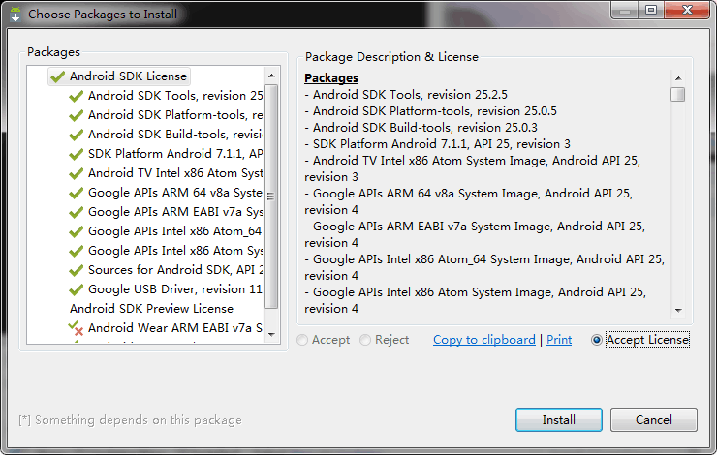
Task: Select Google APIs ARM EABI v7a row
Action: point(166,212)
